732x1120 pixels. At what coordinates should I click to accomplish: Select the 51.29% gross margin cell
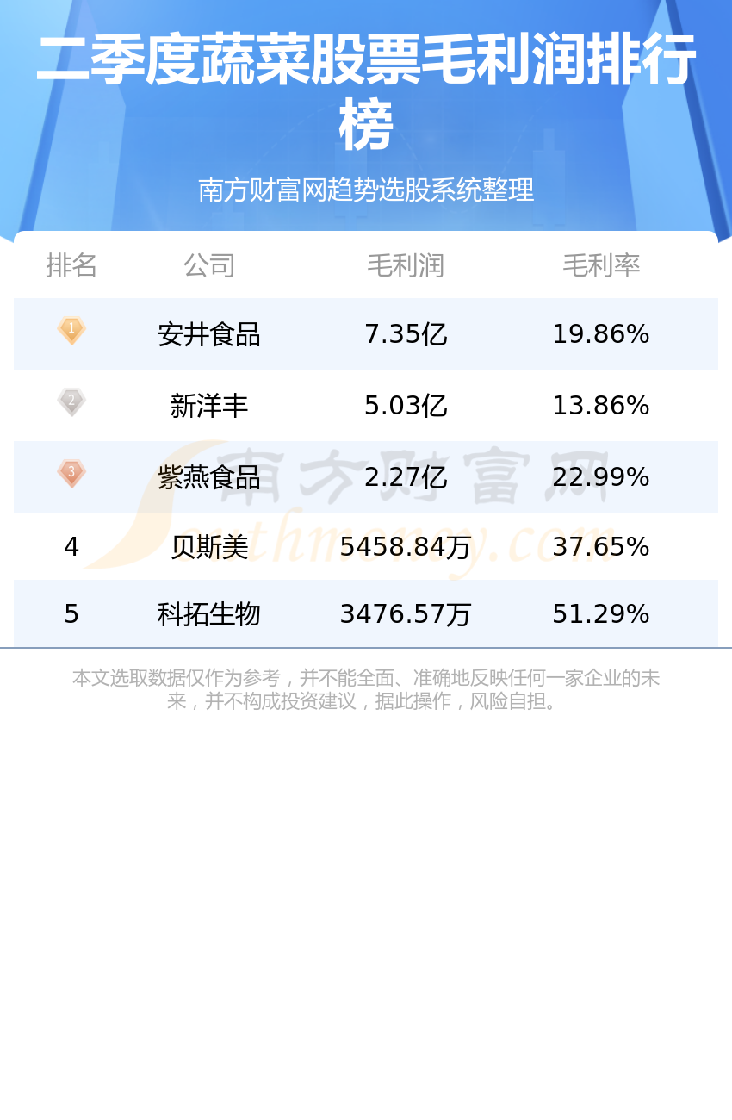601,614
